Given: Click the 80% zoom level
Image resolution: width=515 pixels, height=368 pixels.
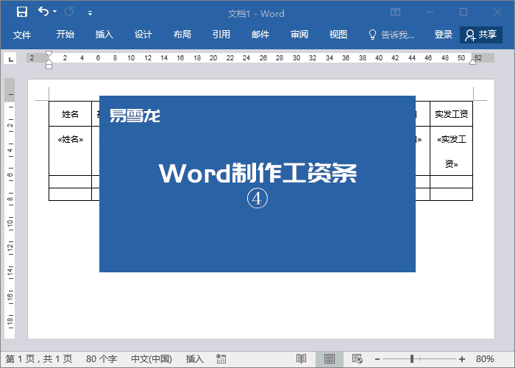Looking at the screenshot, I should [485, 359].
